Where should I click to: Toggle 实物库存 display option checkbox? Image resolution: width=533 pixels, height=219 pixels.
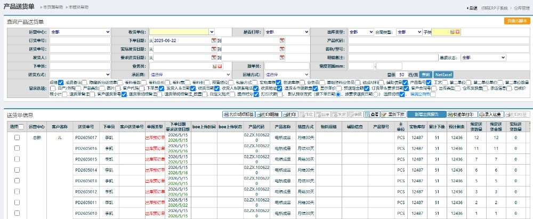tap(278, 82)
